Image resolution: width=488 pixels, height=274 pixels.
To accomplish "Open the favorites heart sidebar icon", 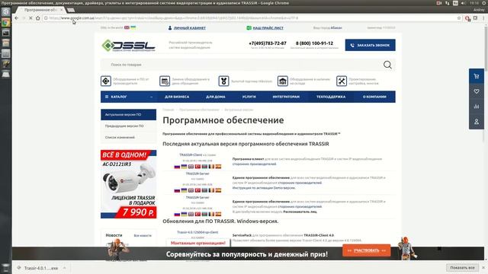I will point(477,91).
